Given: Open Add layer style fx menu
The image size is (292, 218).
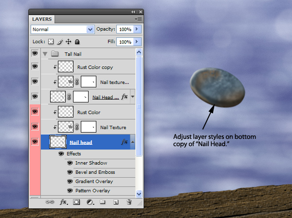Looking at the screenshot, I should [x=64, y=202].
